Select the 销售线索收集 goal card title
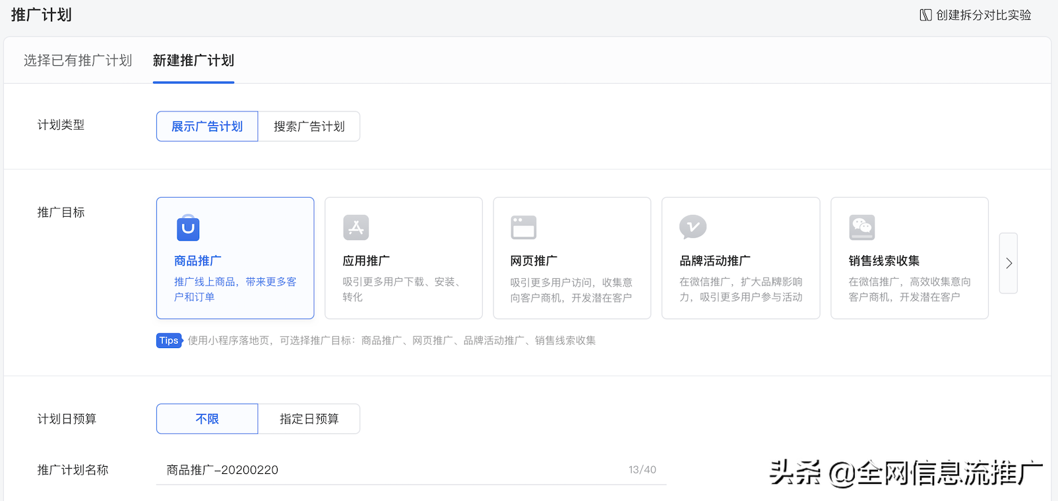The width and height of the screenshot is (1058, 501). pos(884,261)
